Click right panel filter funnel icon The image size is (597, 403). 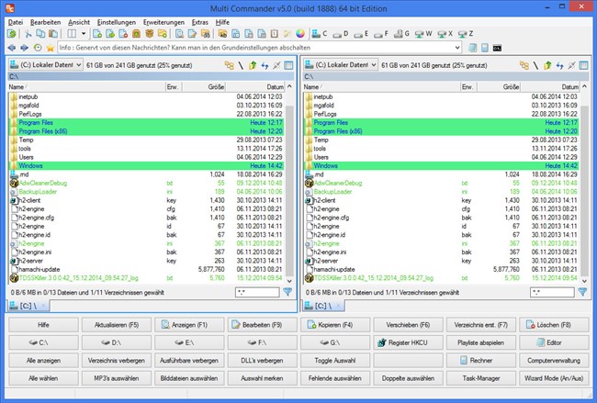582,292
